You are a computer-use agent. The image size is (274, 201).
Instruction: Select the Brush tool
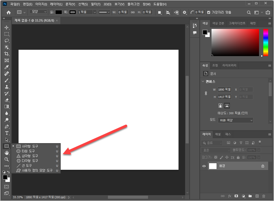tap(7, 80)
